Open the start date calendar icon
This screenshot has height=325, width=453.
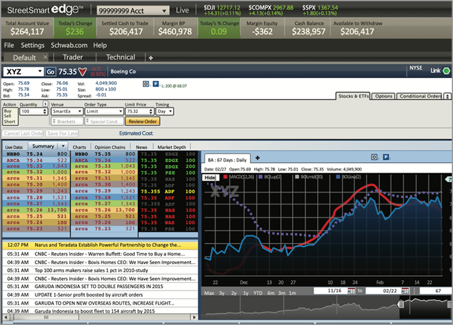[x=352, y=290]
